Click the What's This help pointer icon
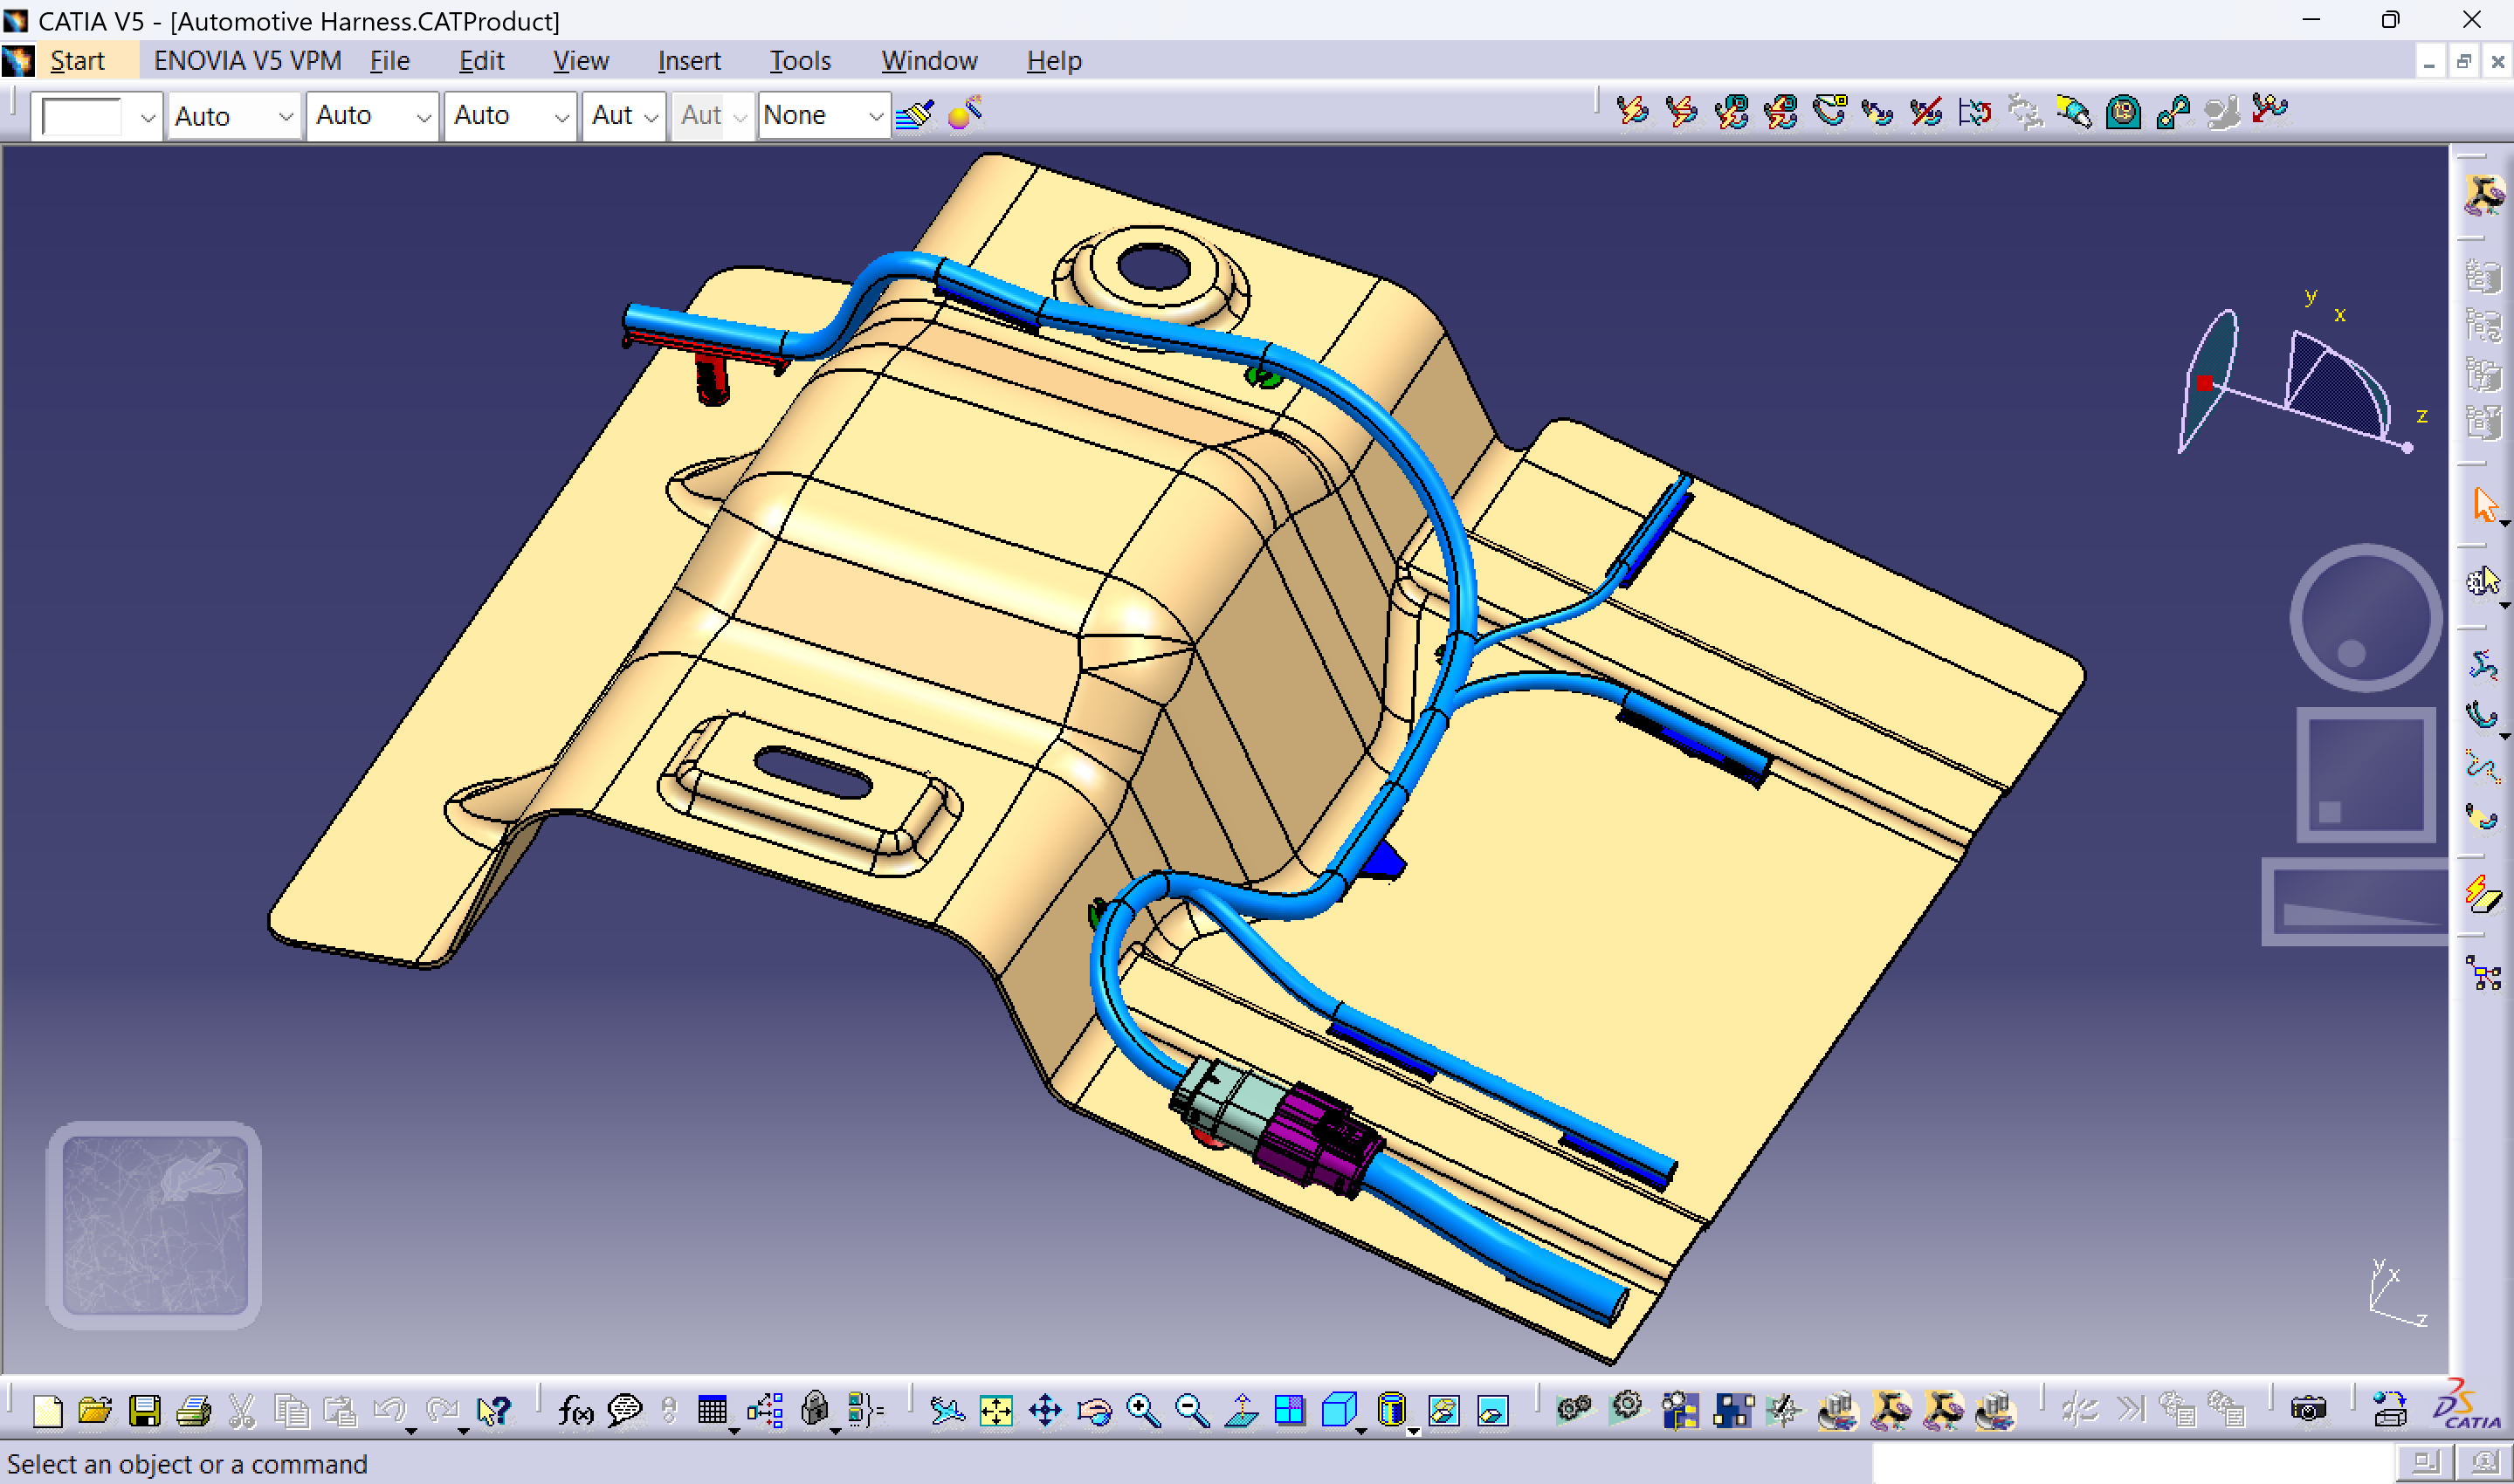 pyautogui.click(x=493, y=1411)
